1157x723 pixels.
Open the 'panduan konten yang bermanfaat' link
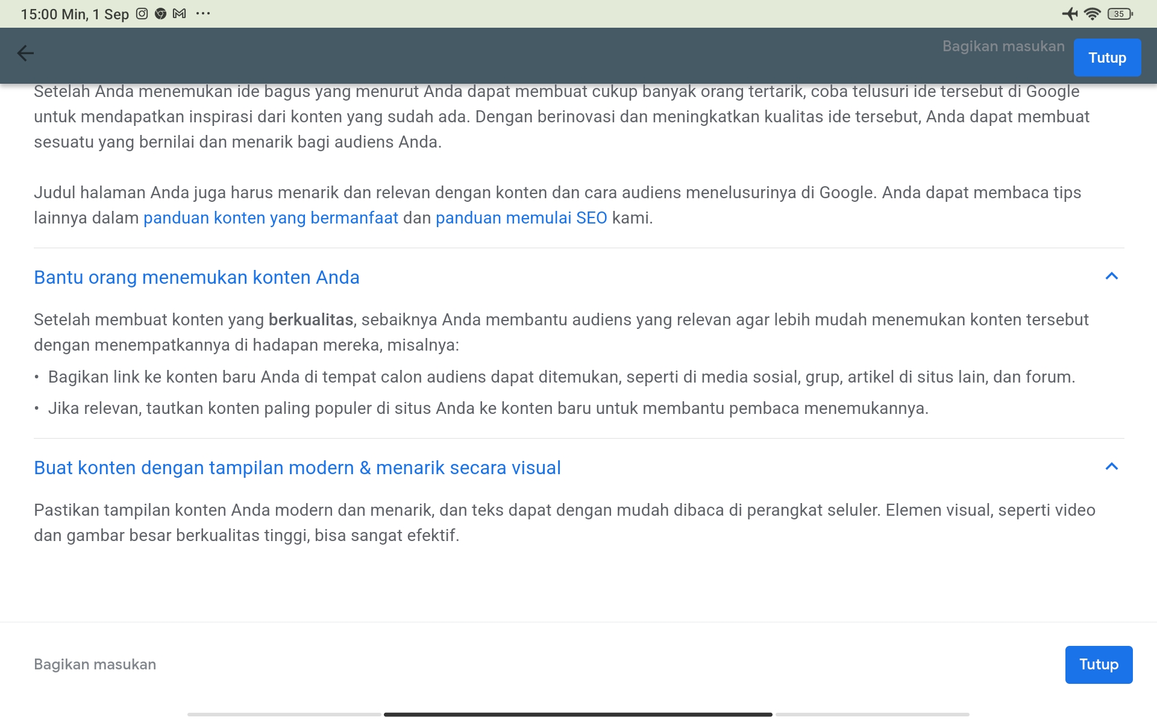271,218
